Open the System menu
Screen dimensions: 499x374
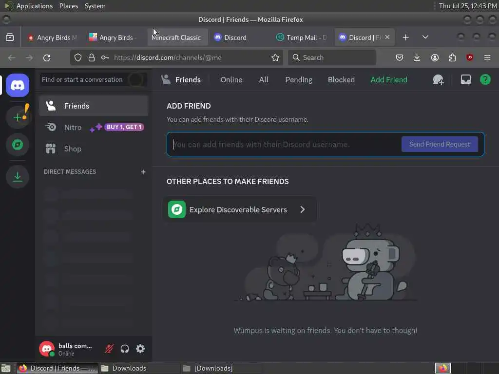click(x=95, y=6)
